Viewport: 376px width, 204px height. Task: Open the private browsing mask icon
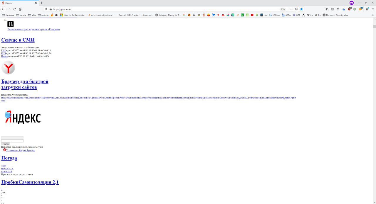coord(352,3)
